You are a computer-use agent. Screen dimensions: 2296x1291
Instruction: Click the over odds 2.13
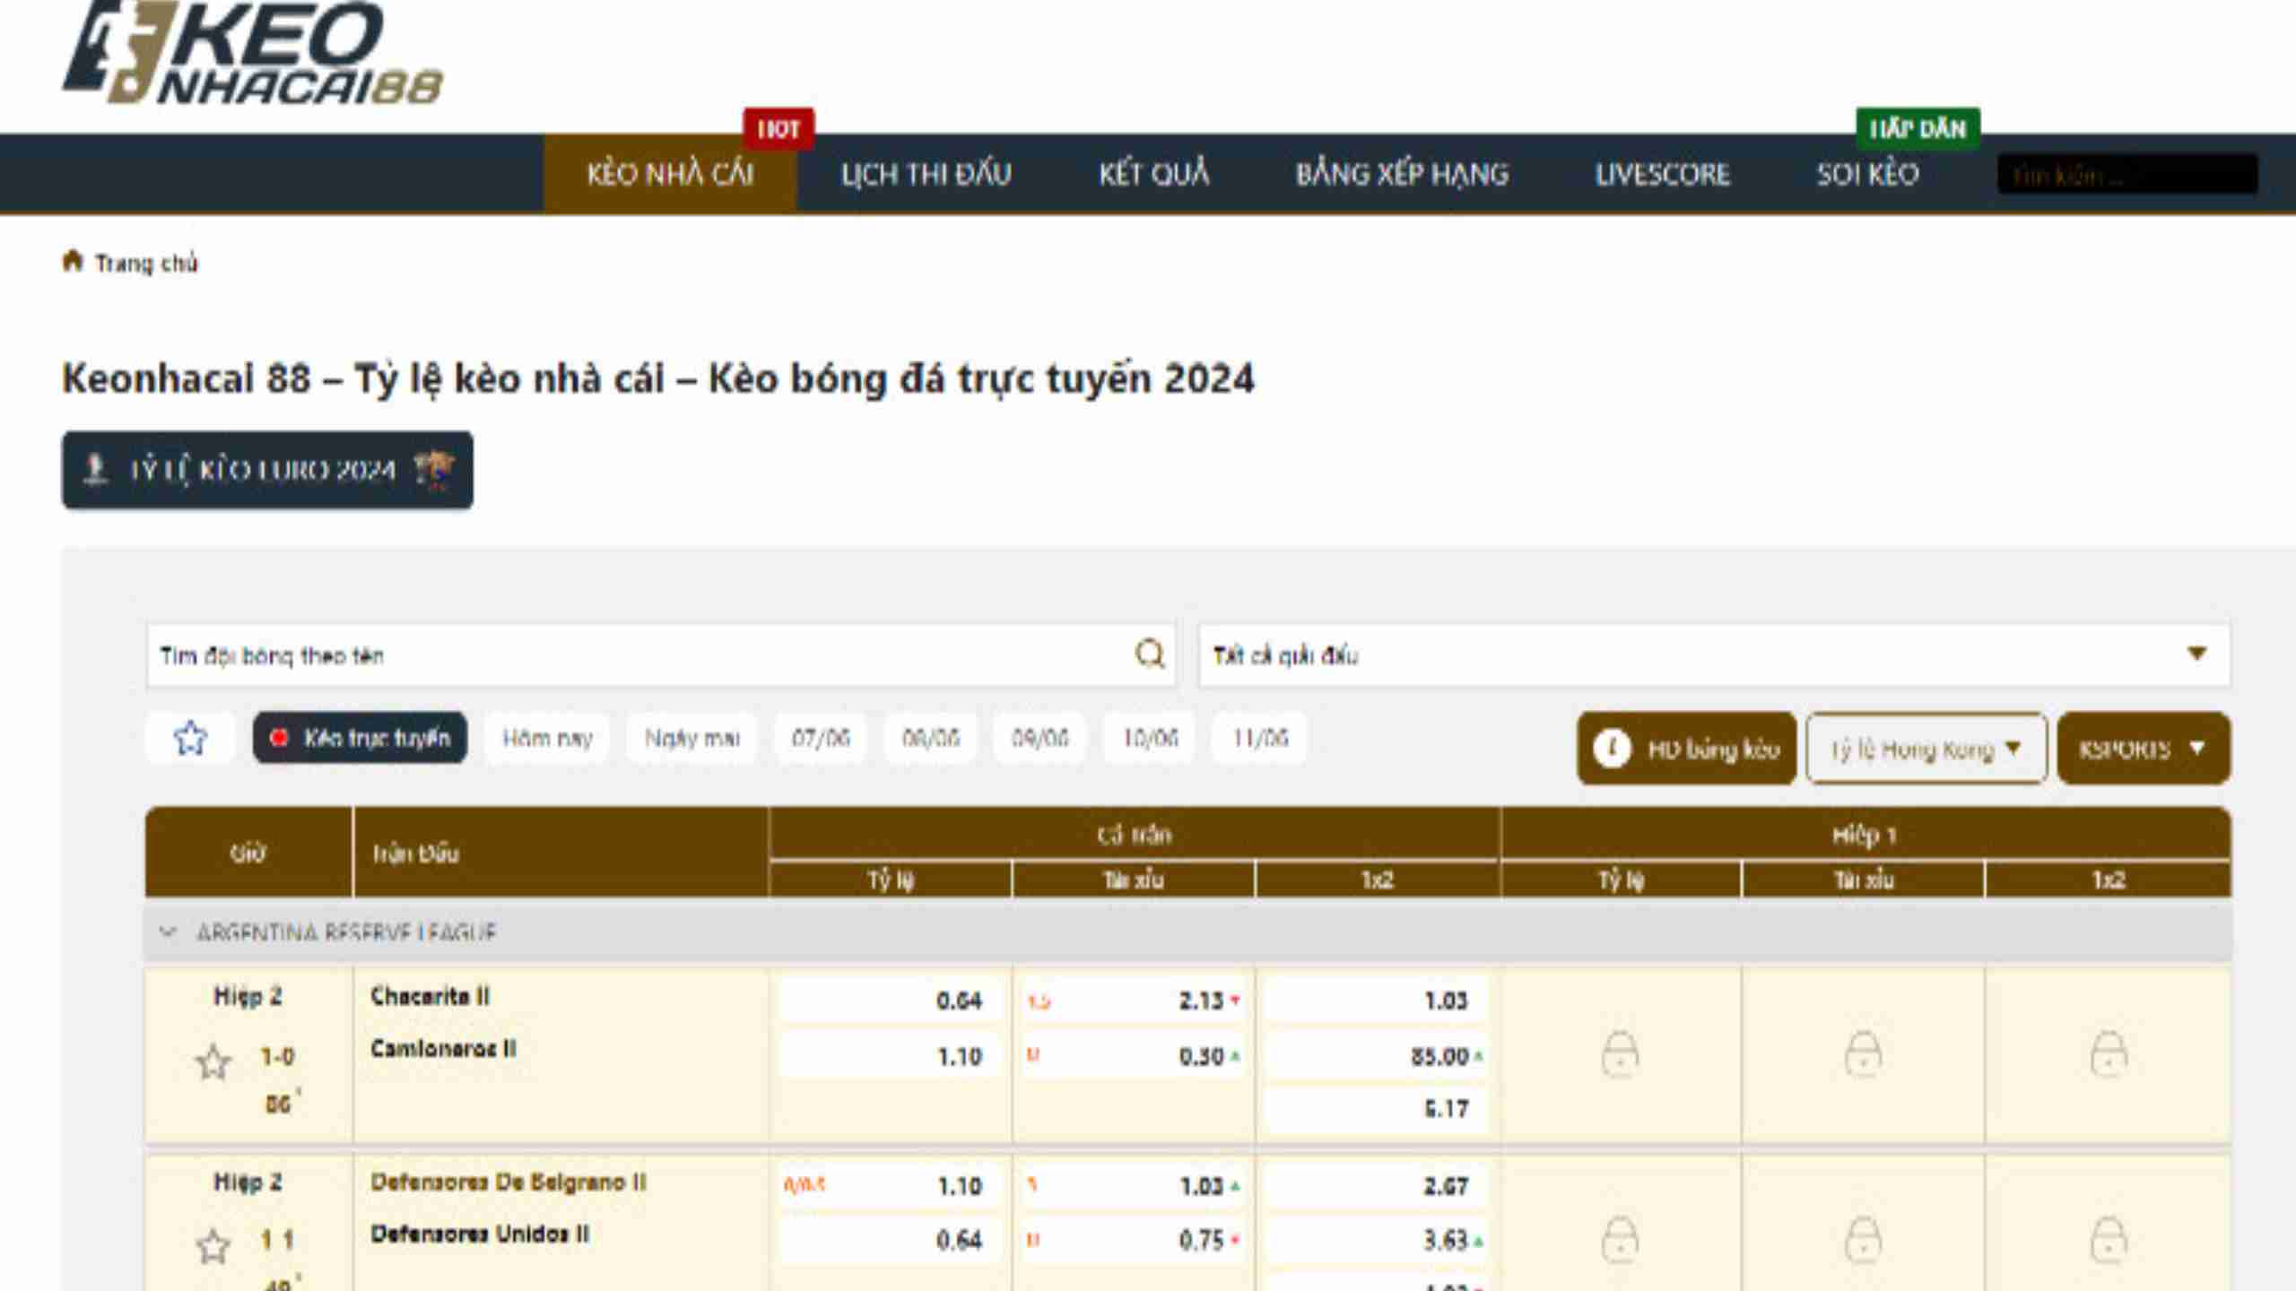[1134, 1000]
